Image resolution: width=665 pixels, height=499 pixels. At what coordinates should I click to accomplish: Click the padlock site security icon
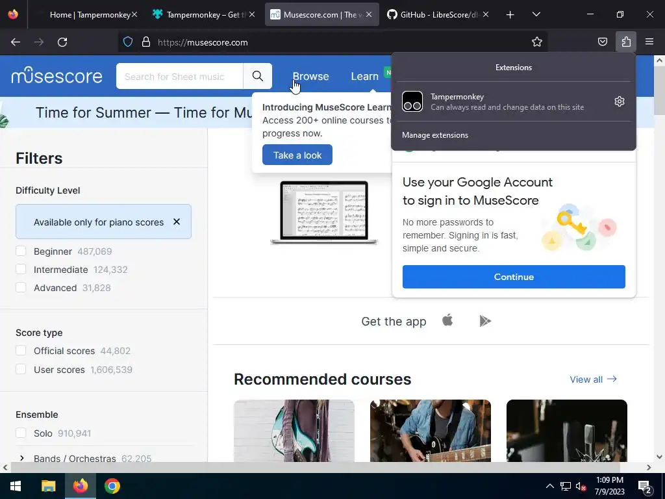point(146,42)
